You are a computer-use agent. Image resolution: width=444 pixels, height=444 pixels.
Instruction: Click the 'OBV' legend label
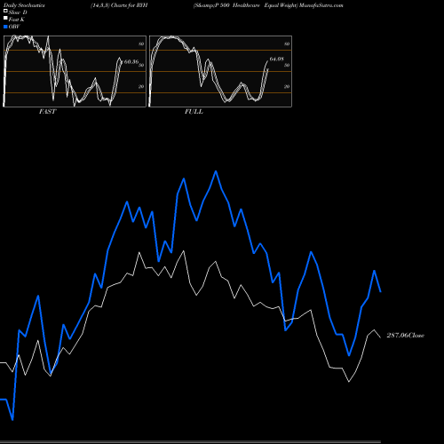tap(14, 27)
